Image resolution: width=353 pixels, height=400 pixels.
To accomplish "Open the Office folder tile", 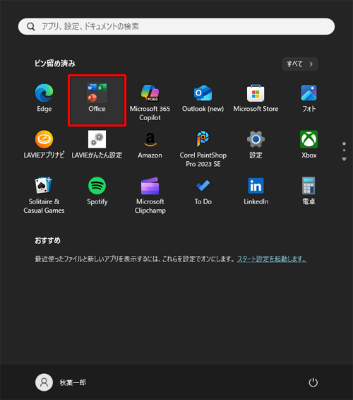I will [97, 100].
